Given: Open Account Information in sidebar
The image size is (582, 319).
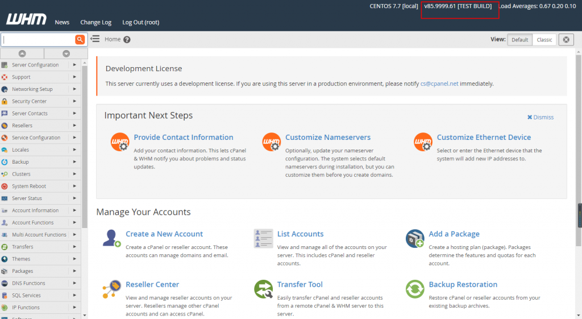Looking at the screenshot, I should [x=35, y=210].
